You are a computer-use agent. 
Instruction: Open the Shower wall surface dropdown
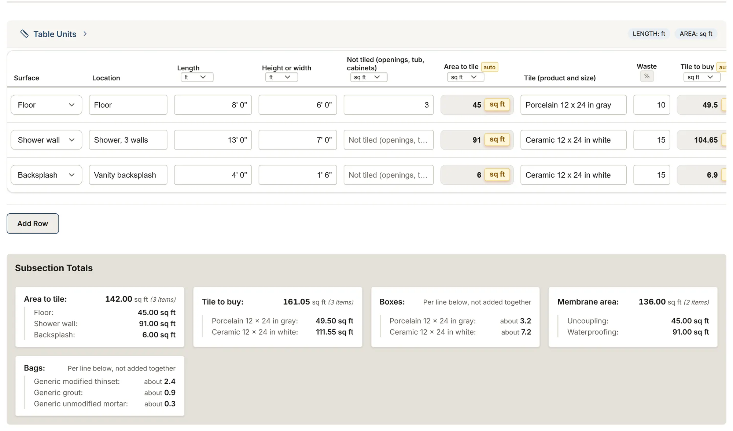47,140
